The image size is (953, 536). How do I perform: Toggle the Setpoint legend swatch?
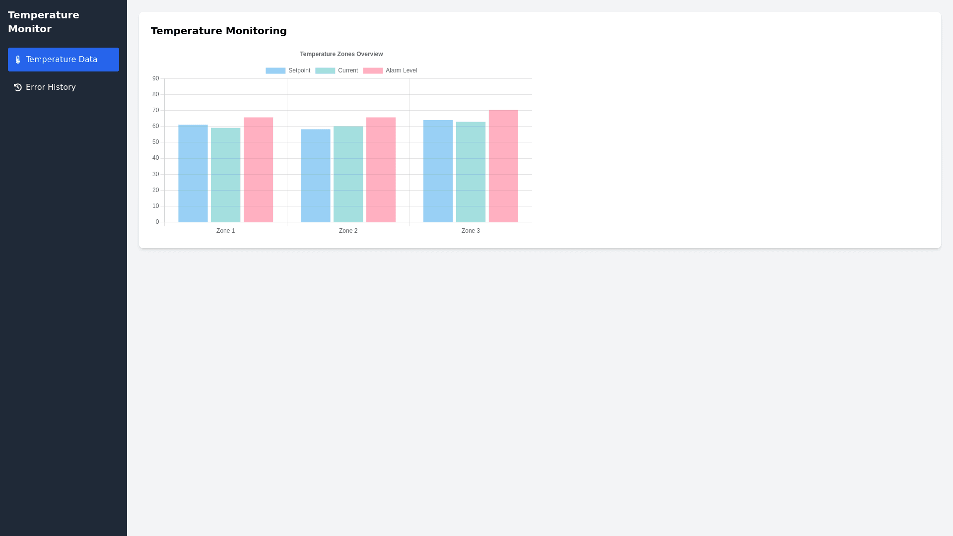pyautogui.click(x=275, y=70)
